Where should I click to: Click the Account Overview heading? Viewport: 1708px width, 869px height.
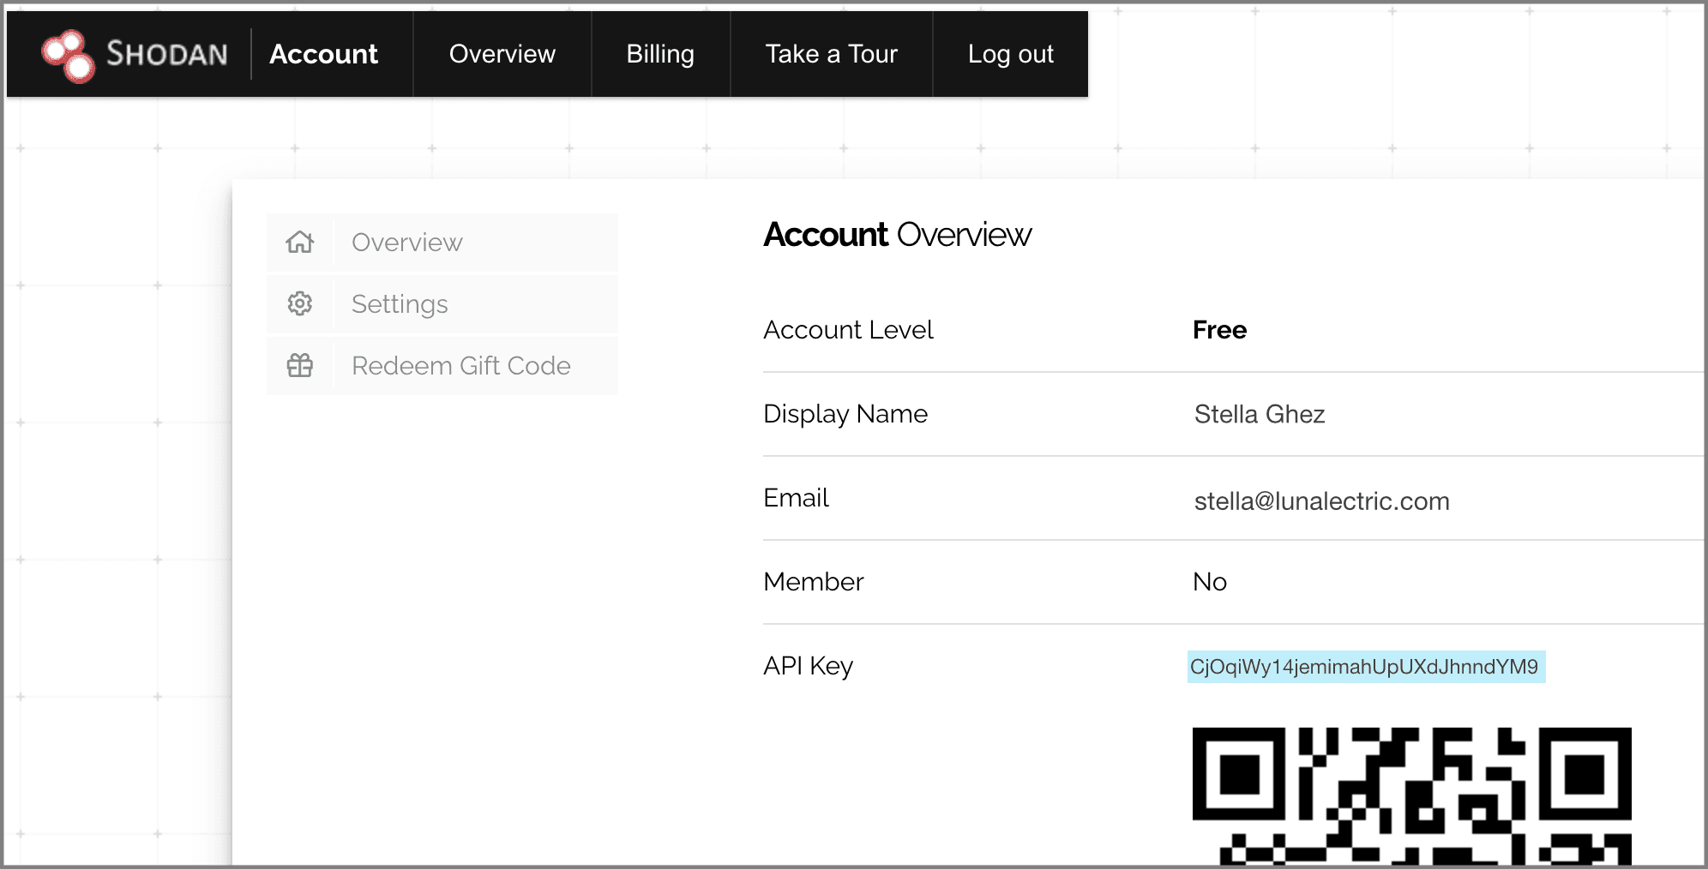tap(898, 234)
